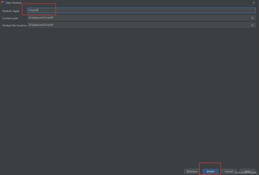This screenshot has height=175, width=259.
Task: Cancel the New Module dialog
Action: coord(229,171)
